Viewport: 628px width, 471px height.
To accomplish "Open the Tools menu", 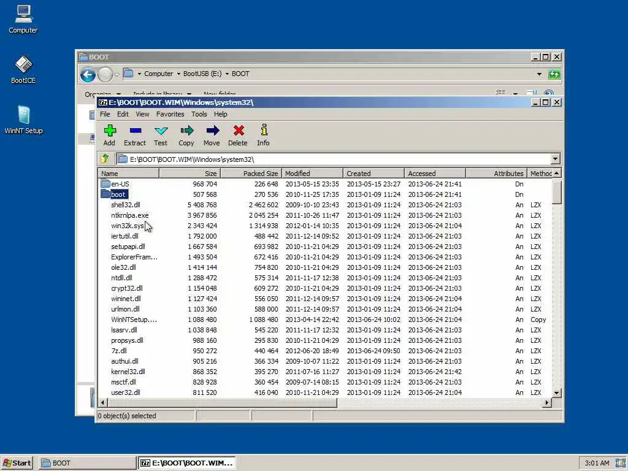I will pyautogui.click(x=199, y=114).
